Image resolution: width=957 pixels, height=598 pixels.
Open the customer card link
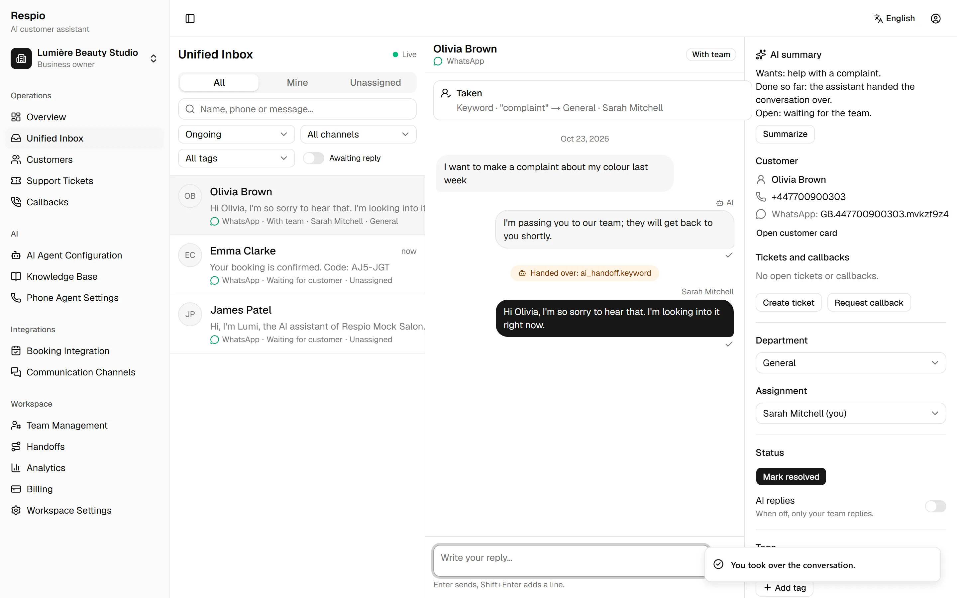pyautogui.click(x=797, y=233)
